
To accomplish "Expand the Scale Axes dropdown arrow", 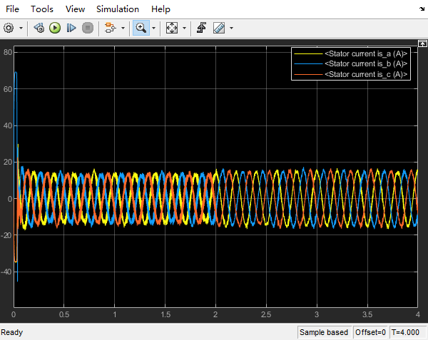I will [184, 28].
